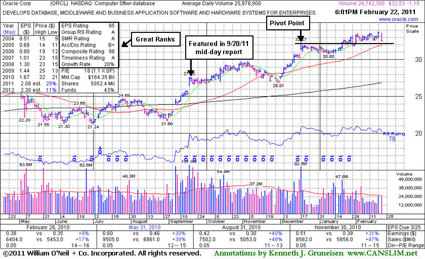Click the 54.8M volume label
Image resolution: width=425 pixels, height=259 pixels.
[x=223, y=171]
